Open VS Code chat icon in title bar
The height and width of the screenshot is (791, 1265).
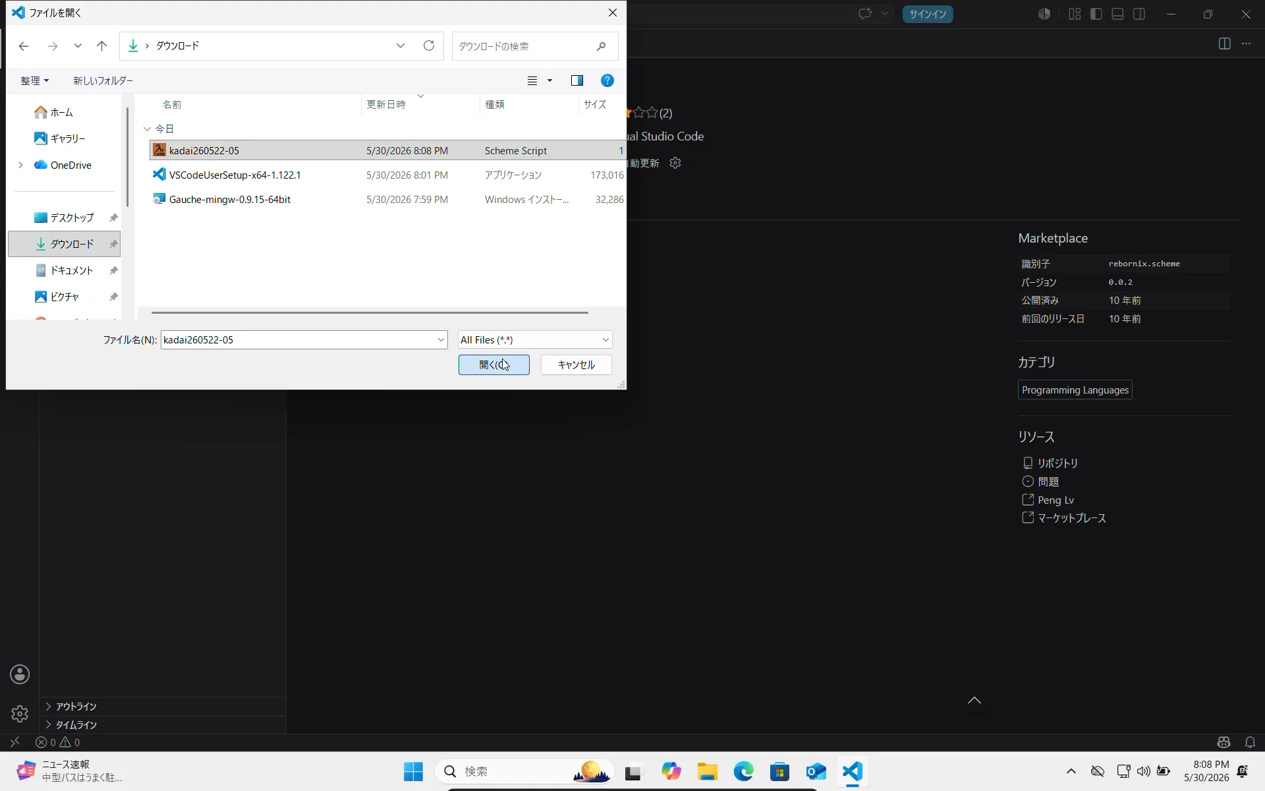tap(865, 14)
